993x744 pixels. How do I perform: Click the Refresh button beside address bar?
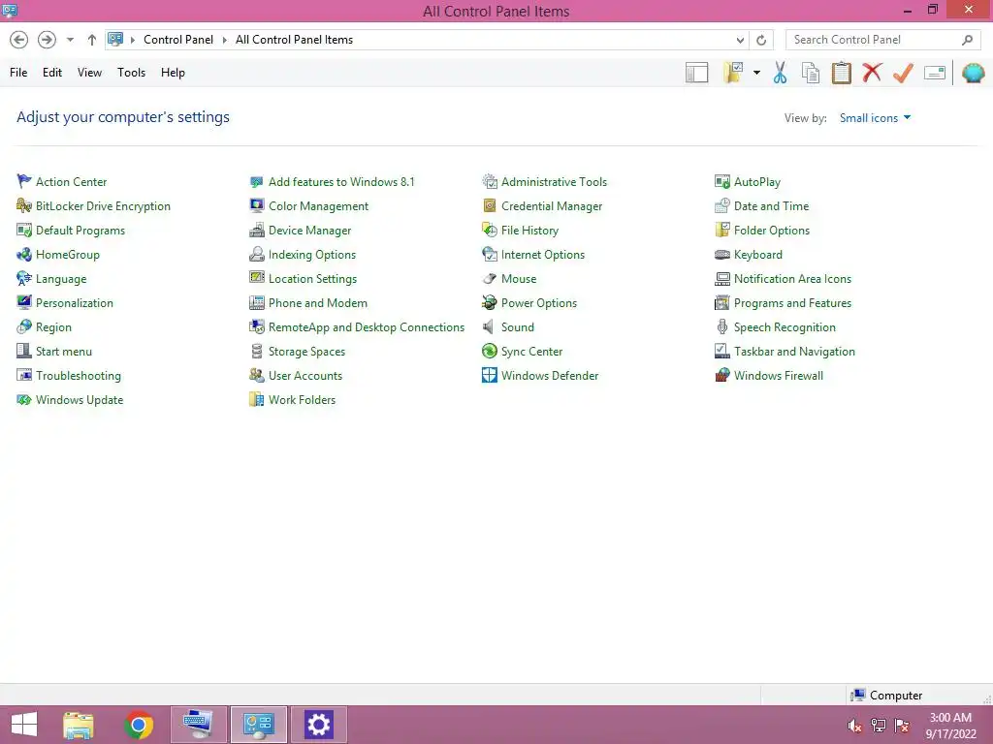(761, 40)
